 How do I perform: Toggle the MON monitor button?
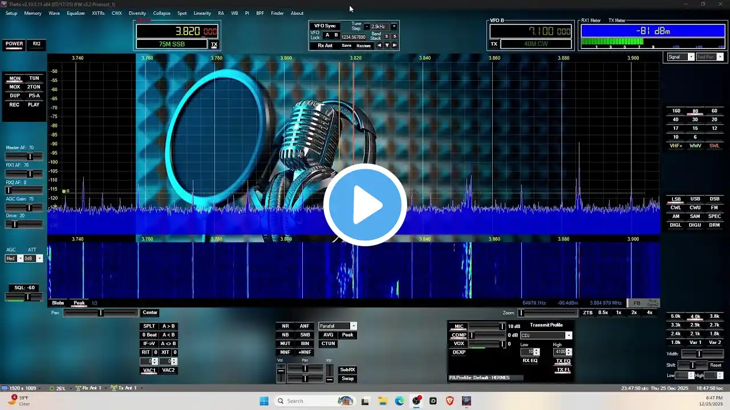tap(15, 79)
